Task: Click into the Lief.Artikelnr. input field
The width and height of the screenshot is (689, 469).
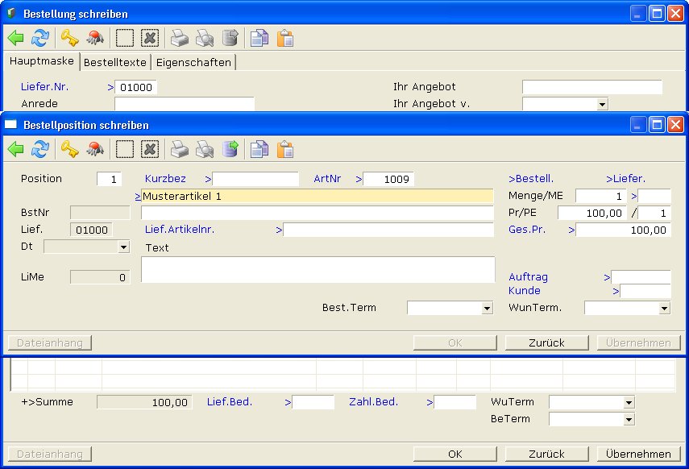Action: tap(388, 230)
